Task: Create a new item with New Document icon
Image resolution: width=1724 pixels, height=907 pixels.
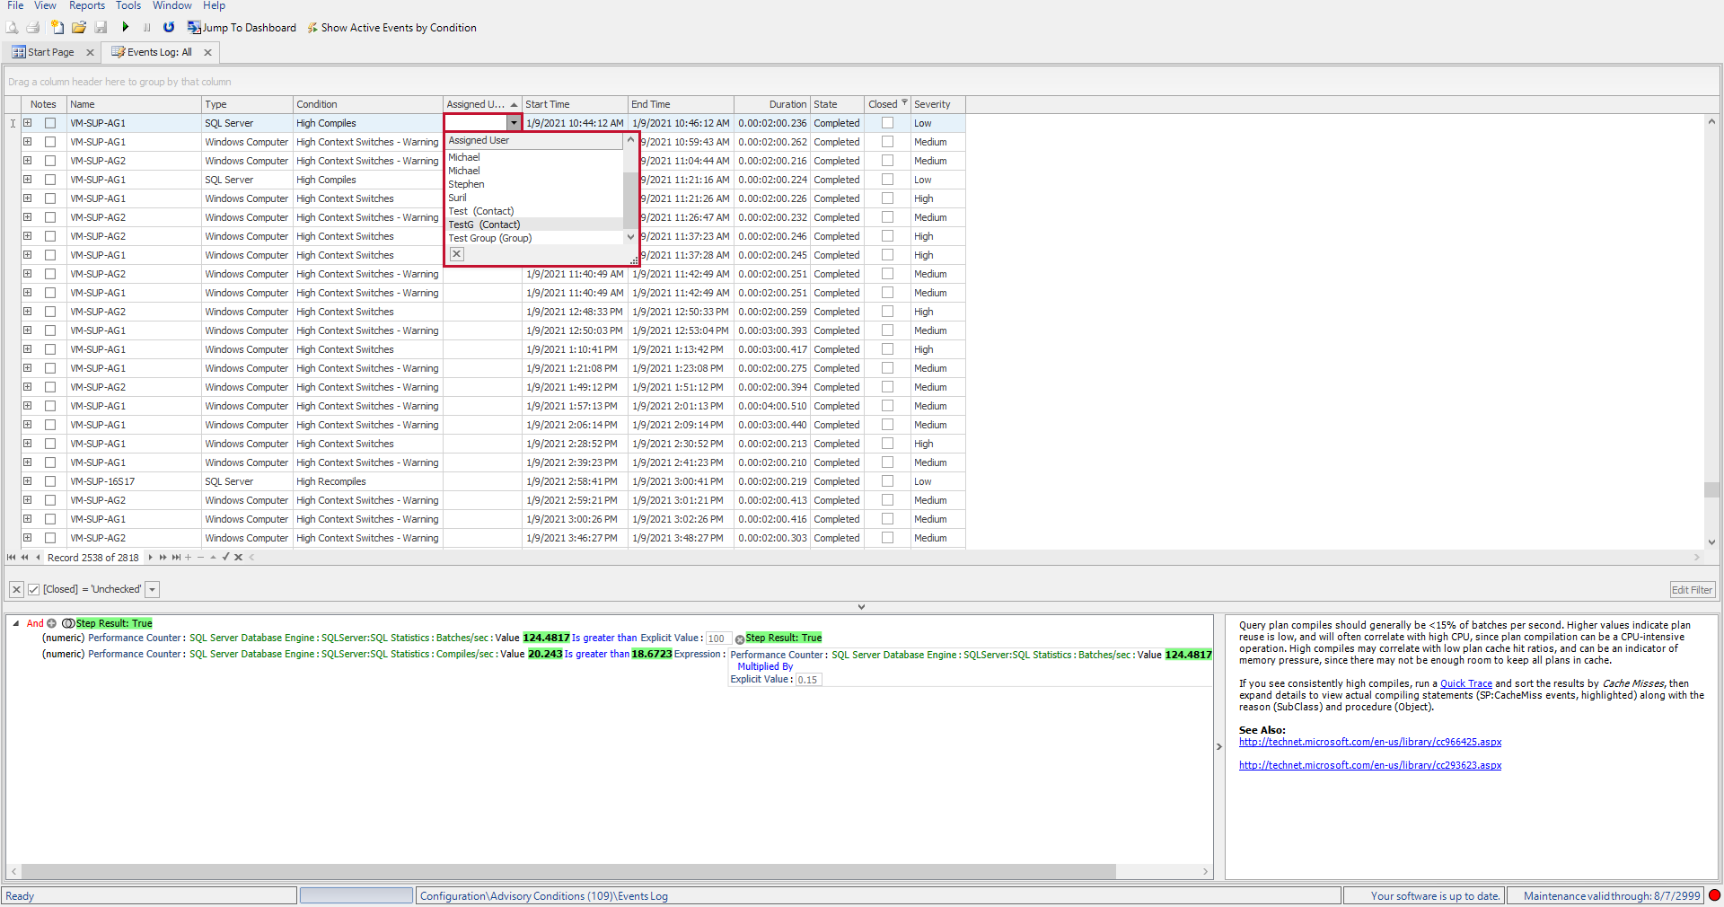Action: coord(57,27)
